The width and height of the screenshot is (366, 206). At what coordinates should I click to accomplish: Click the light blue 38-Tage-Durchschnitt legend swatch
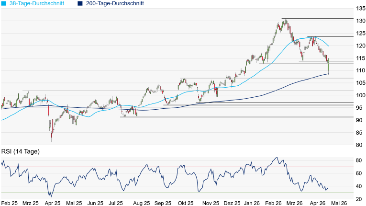coord(2,3)
